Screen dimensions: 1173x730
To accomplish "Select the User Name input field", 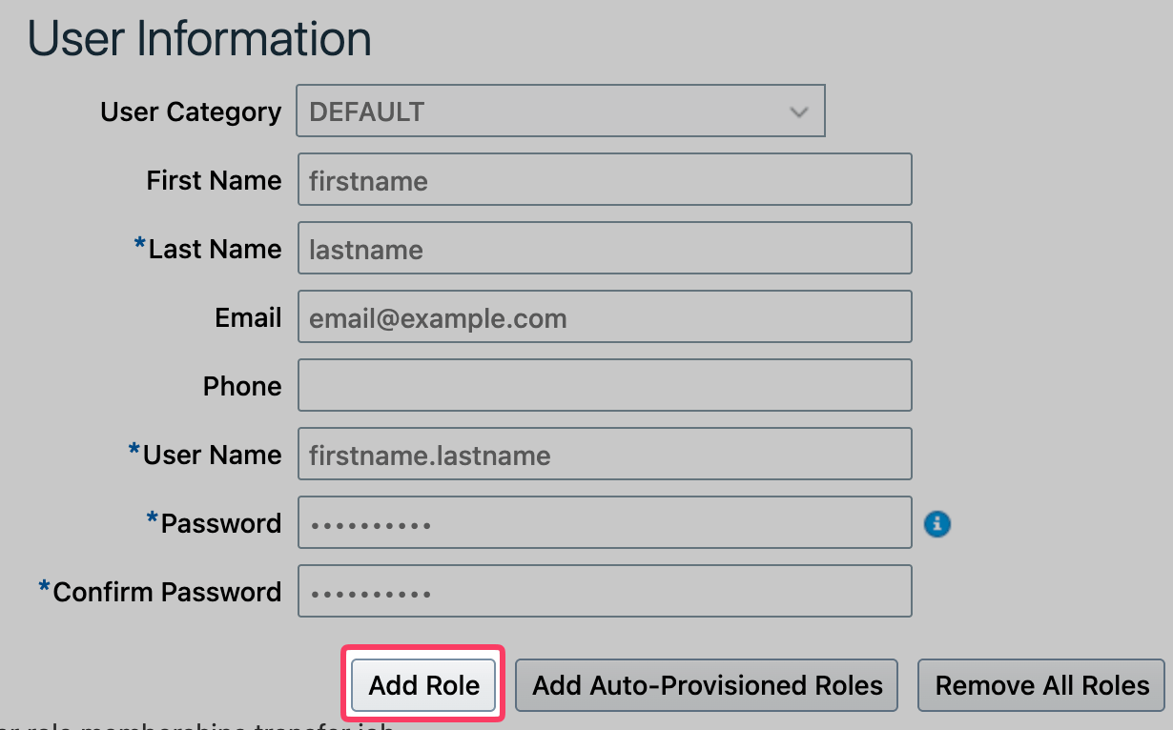I will pyautogui.click(x=605, y=454).
